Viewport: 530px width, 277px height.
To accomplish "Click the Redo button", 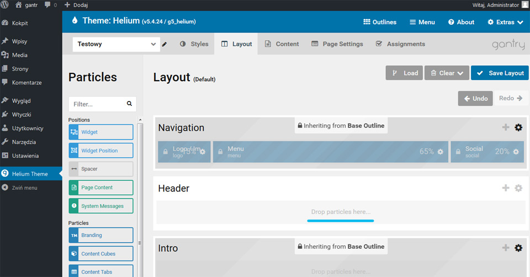I will (510, 98).
